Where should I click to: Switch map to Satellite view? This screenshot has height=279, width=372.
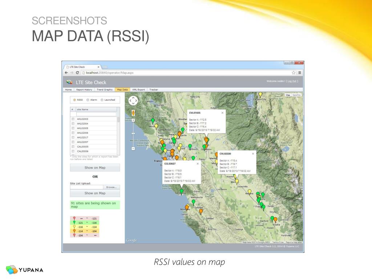click(x=296, y=95)
